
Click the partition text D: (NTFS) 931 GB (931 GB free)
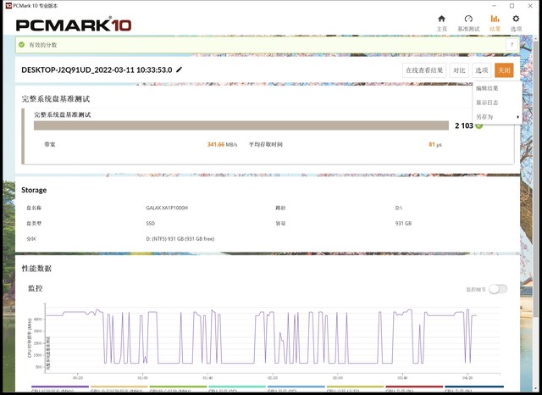tap(180, 239)
